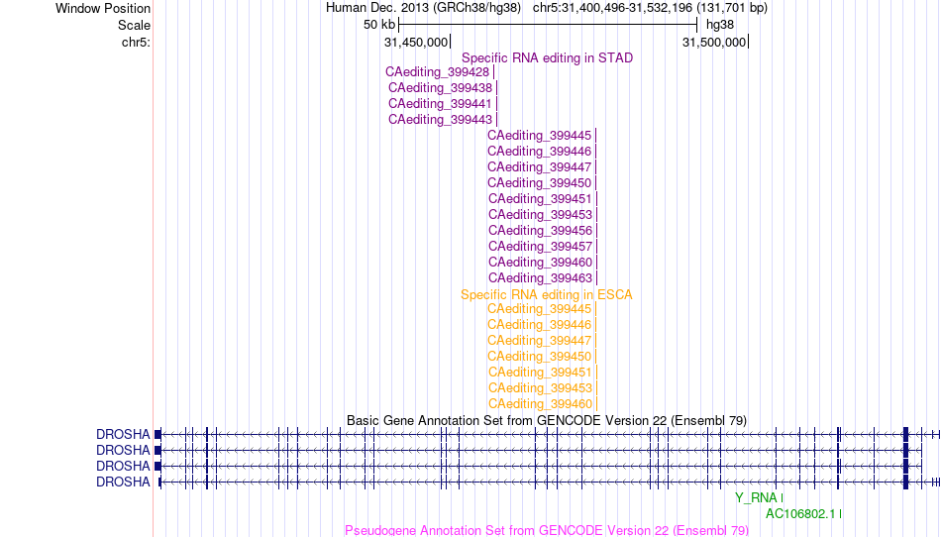Open the Pseudogene Annotation Set GENCODE track title
This screenshot has height=537, width=941.
pos(547,530)
